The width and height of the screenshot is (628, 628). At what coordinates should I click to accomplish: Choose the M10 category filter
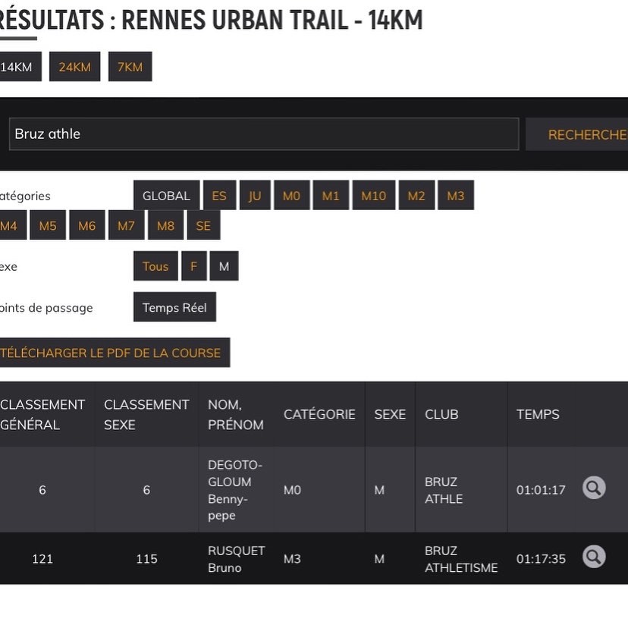click(373, 196)
